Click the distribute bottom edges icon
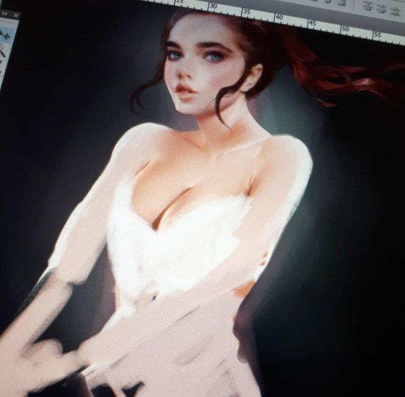405x397 pixels. [395, 11]
